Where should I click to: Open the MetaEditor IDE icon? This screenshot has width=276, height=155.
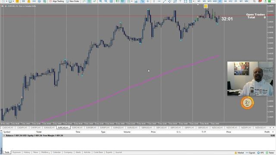tap(23, 1)
